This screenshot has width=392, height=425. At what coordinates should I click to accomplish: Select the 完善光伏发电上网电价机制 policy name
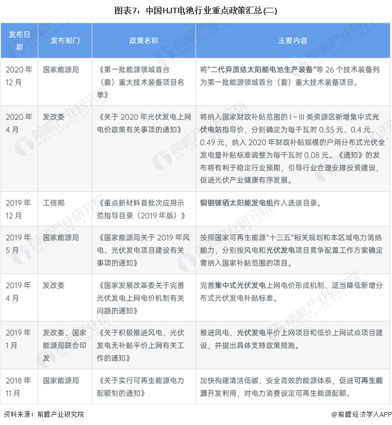(141, 298)
